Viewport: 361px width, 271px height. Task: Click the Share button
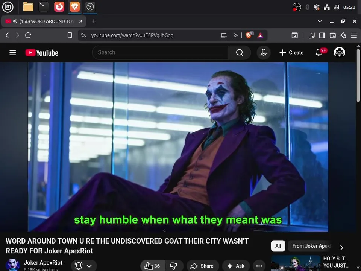(202, 266)
